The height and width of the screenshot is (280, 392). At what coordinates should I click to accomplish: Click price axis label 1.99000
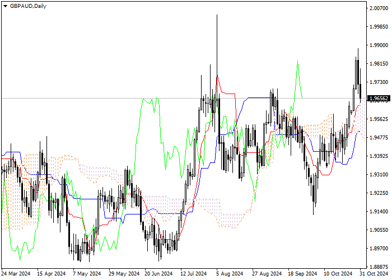[379, 45]
